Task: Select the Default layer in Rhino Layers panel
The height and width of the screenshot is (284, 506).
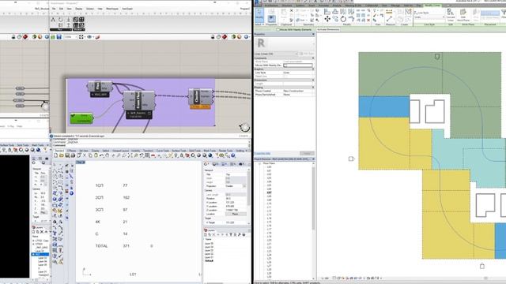Action: [209, 260]
